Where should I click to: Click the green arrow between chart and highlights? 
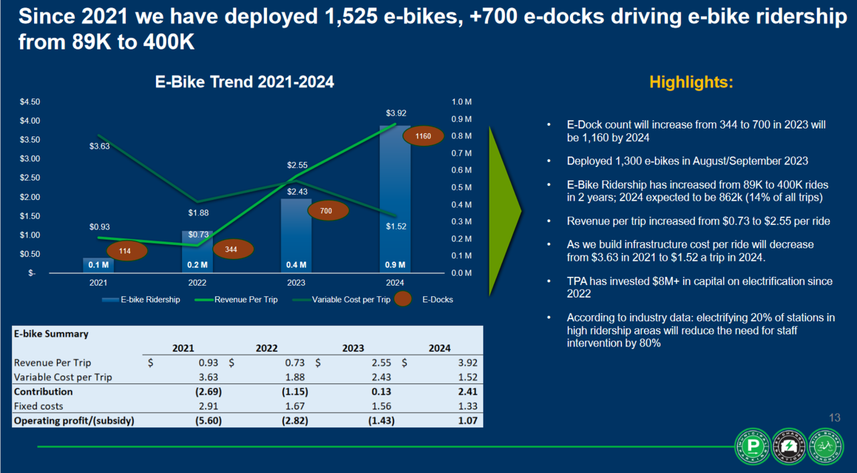(x=505, y=210)
